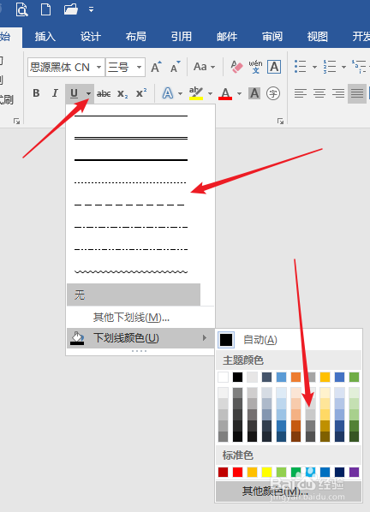
Task: Open the Font Color dropdown arrow
Action: tap(239, 93)
